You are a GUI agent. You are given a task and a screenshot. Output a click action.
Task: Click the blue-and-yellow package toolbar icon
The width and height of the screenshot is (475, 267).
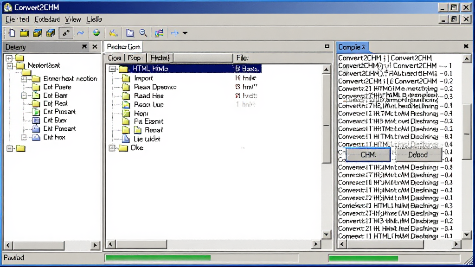point(51,33)
